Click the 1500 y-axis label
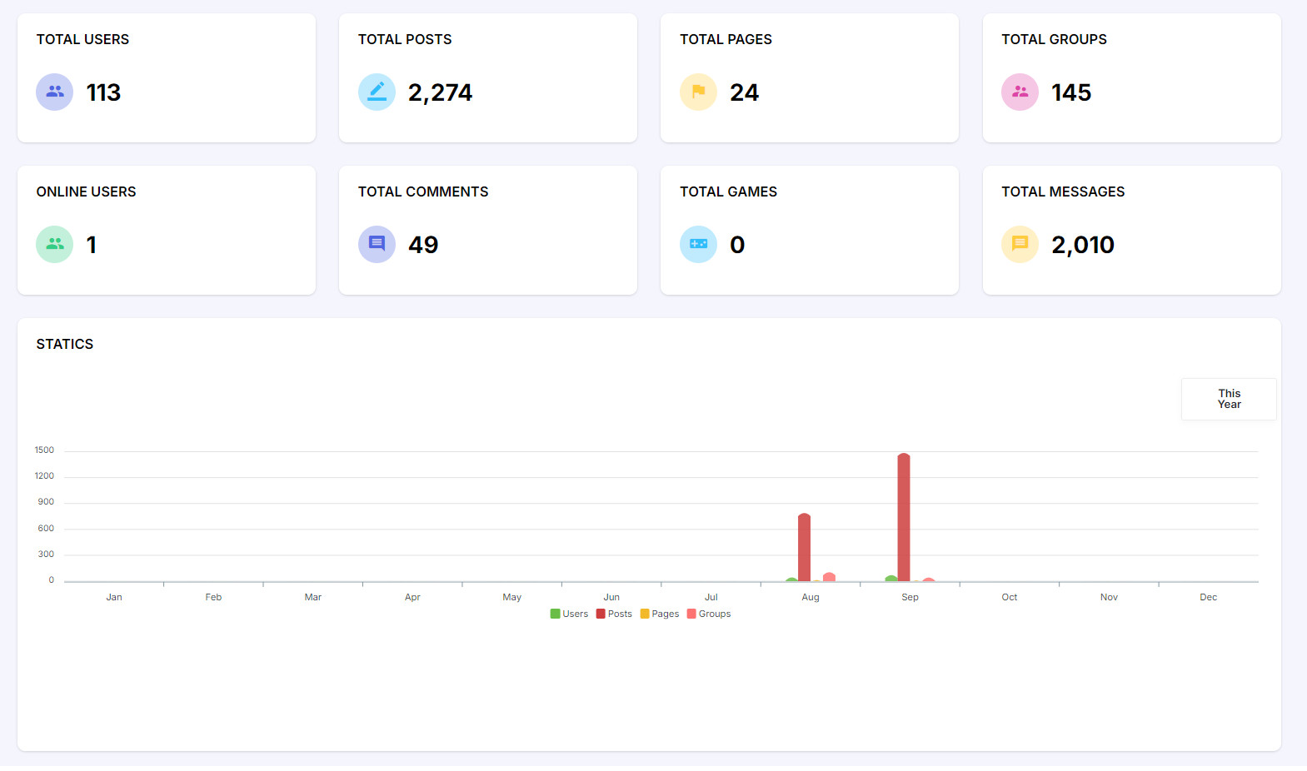The height and width of the screenshot is (771, 1307). tap(44, 450)
